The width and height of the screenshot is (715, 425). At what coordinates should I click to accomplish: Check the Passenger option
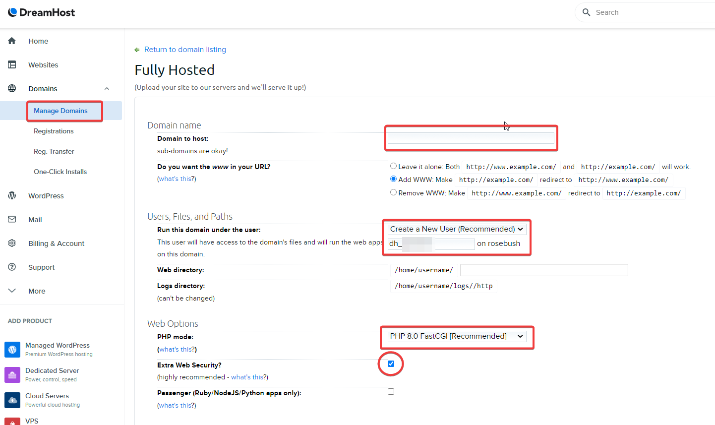pyautogui.click(x=391, y=391)
